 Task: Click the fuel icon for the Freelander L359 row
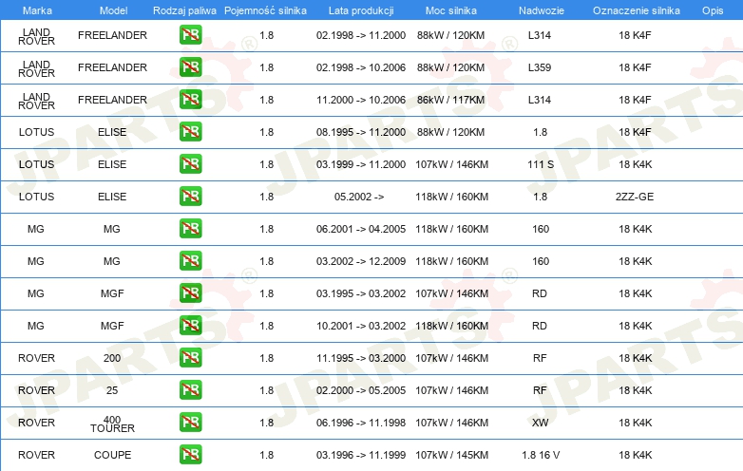(190, 67)
